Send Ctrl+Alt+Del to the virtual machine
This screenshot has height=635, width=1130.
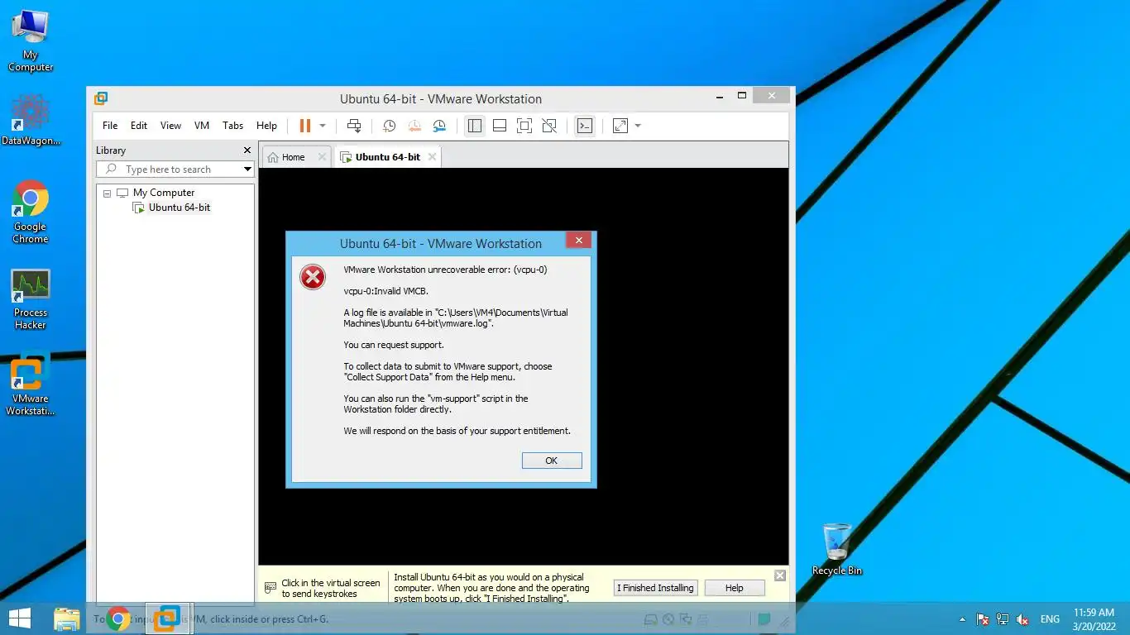click(354, 126)
